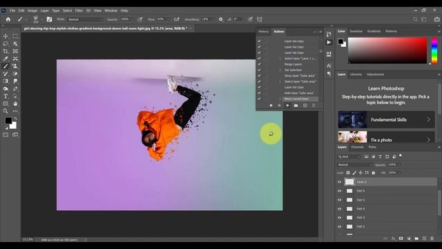Click the Home icon in options bar

(x=8, y=19)
